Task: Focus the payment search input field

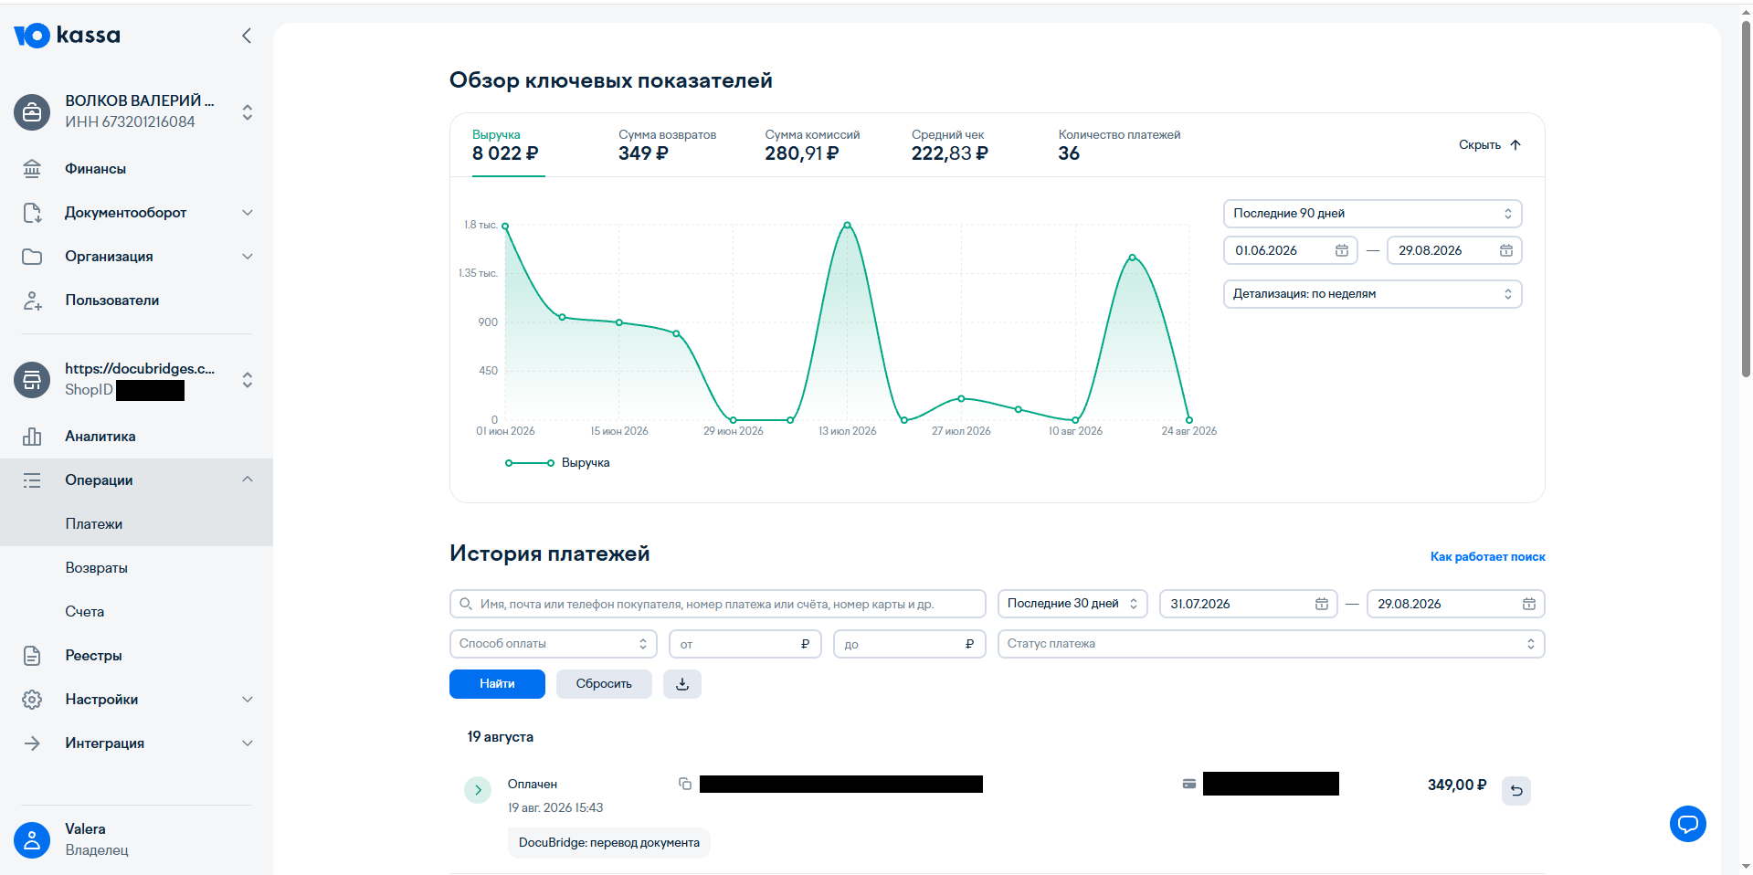Action: (x=717, y=604)
